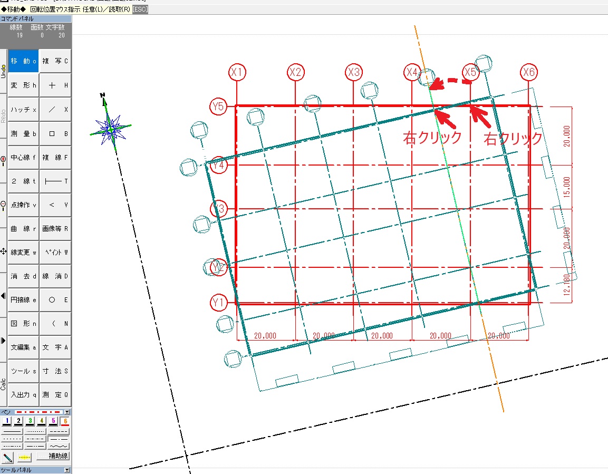Select the arc (（ N) tool
The width and height of the screenshot is (608, 474).
(x=55, y=324)
